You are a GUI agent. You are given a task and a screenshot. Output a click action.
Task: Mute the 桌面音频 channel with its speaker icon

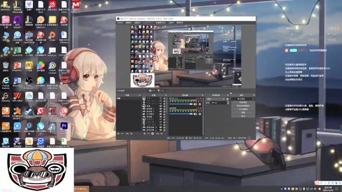195,114
